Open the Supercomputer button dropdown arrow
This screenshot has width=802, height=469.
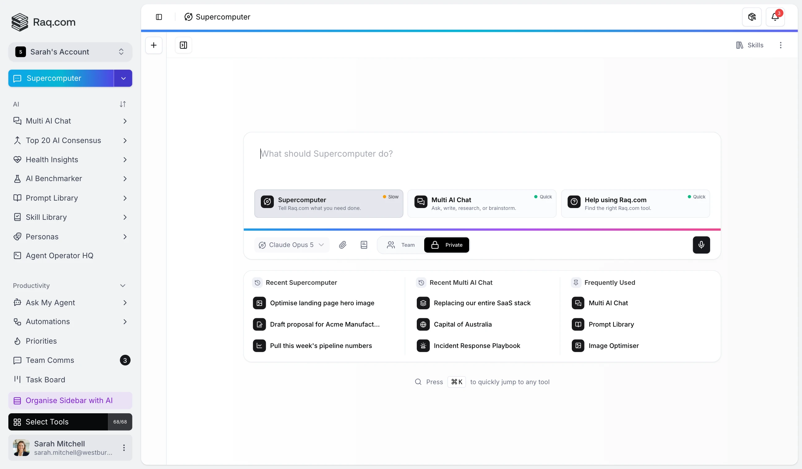[123, 78]
